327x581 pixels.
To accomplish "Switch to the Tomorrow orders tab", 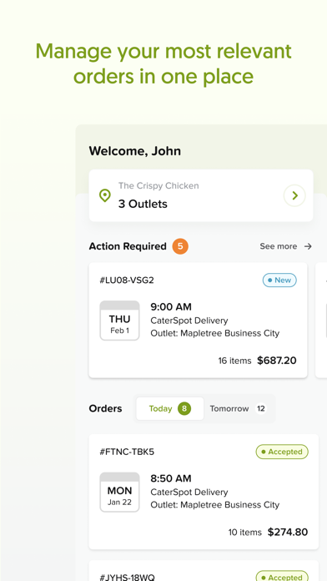I will point(238,409).
